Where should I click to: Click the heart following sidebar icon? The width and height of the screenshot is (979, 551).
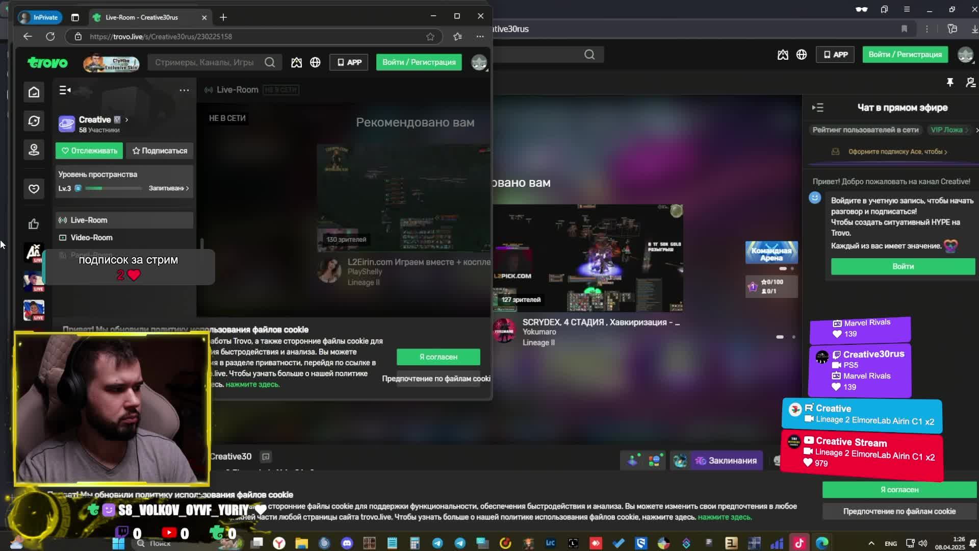(x=34, y=189)
